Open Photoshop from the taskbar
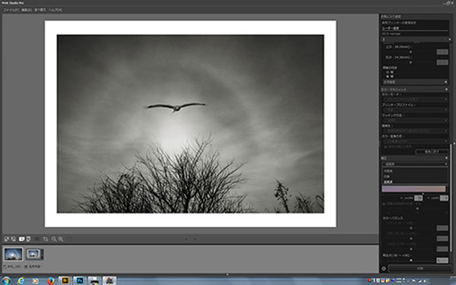Screen dimensions: 456x285 [79, 280]
